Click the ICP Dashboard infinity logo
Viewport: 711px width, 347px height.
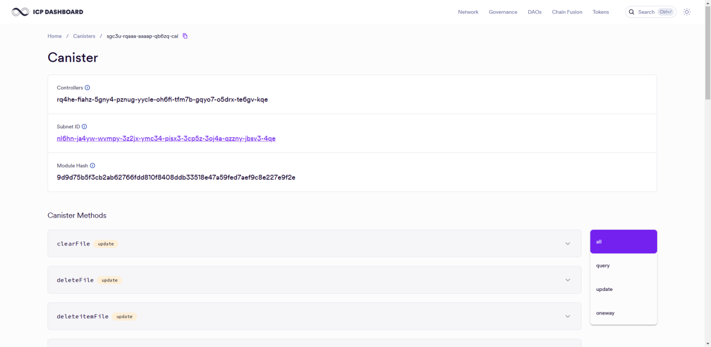(20, 12)
